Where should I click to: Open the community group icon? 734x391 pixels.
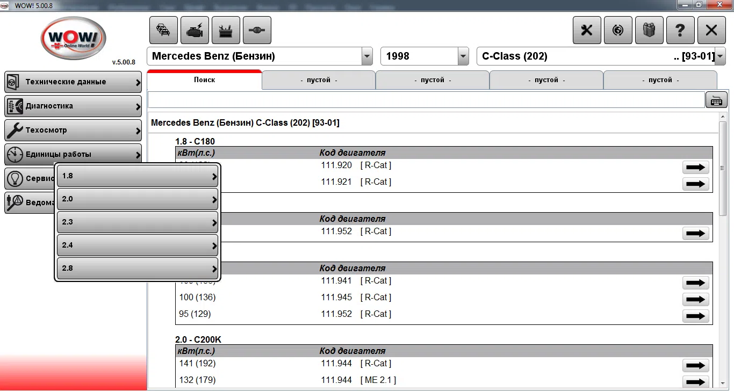649,30
